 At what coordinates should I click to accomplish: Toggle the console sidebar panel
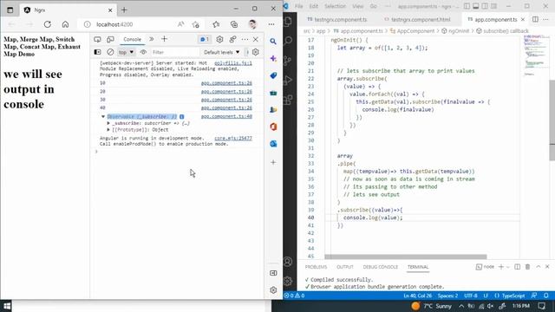[97, 52]
